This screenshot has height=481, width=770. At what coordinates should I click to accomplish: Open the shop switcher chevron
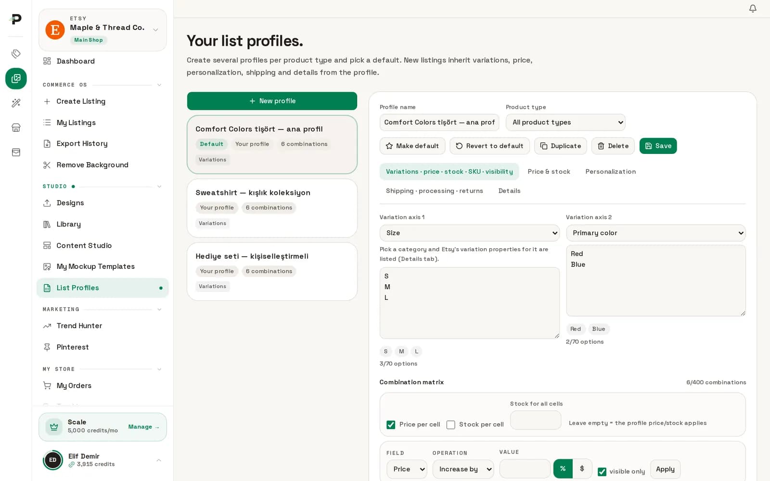(x=155, y=30)
